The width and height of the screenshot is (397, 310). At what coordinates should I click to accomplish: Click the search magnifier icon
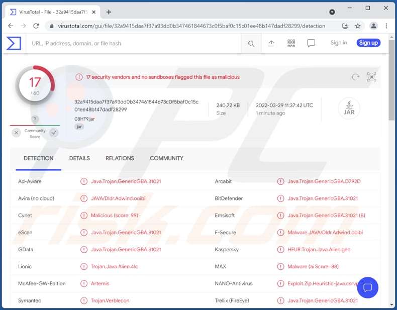[x=251, y=44]
